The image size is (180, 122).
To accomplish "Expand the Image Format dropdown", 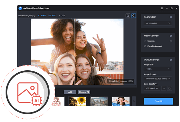I will (158, 79).
